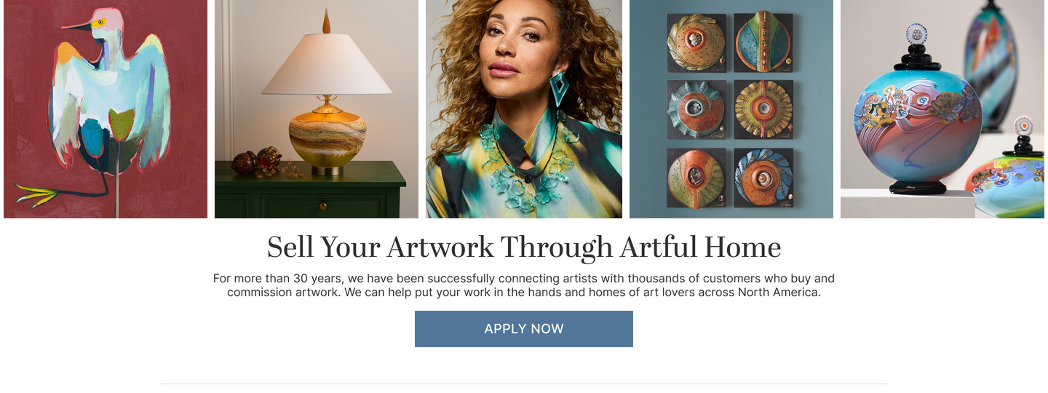The image size is (1048, 393).
Task: Select the top-right teal ceramic tile
Action: point(763,41)
